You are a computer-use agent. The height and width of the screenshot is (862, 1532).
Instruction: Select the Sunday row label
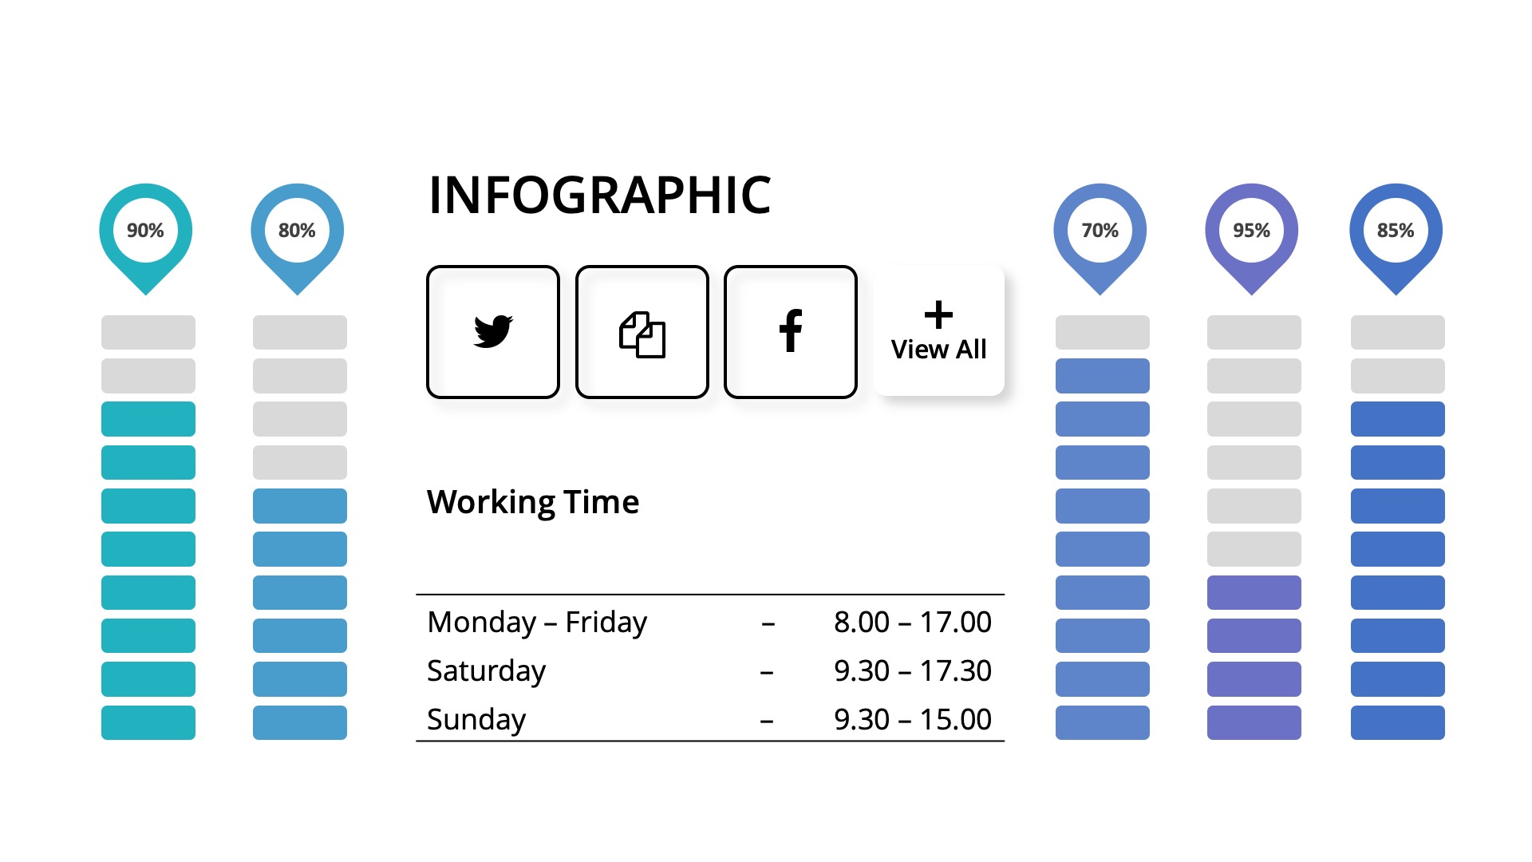[x=476, y=719]
